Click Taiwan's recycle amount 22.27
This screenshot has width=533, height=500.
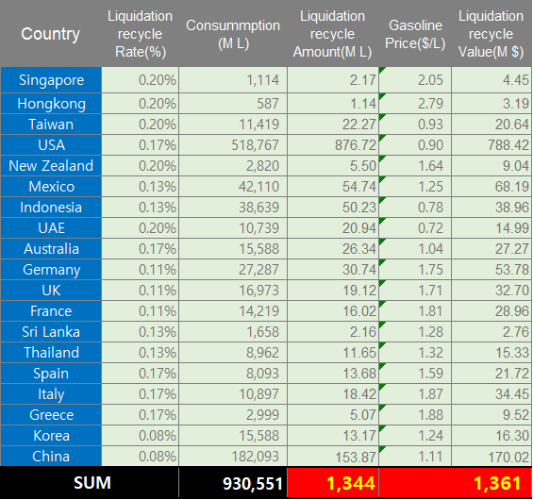pyautogui.click(x=333, y=125)
